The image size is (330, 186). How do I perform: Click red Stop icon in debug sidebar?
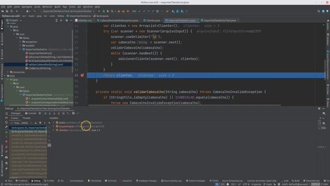7,142
